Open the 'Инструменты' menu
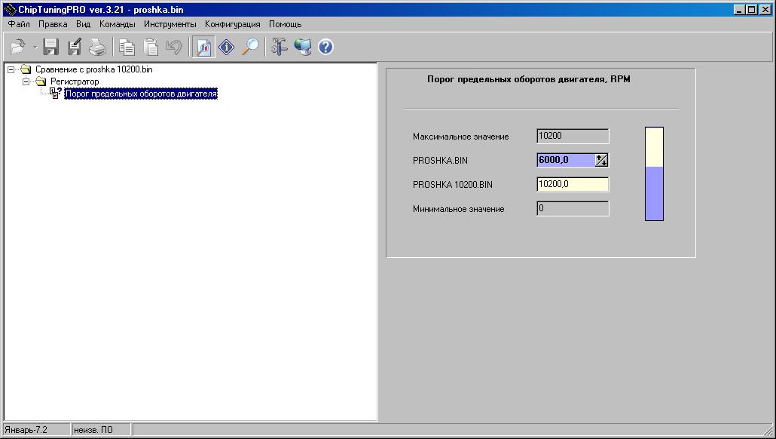Image resolution: width=776 pixels, height=439 pixels. pos(170,24)
